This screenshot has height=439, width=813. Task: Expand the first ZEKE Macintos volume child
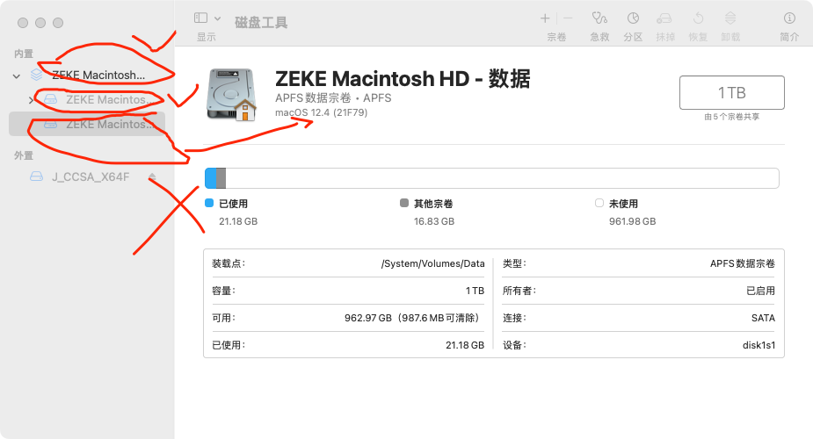pos(31,100)
